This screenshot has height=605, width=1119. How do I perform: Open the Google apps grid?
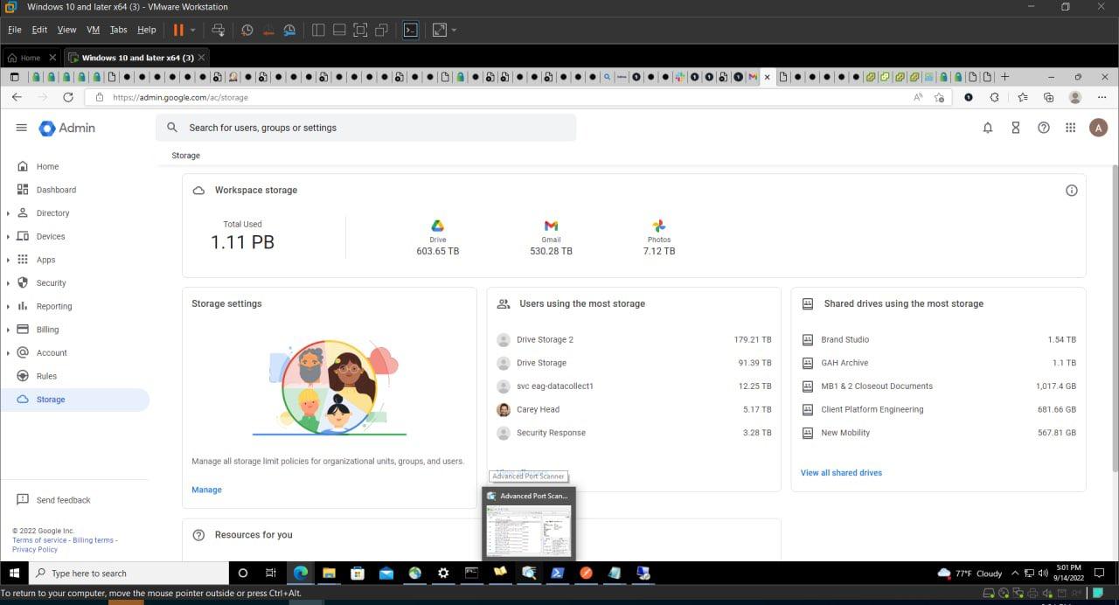pos(1070,128)
